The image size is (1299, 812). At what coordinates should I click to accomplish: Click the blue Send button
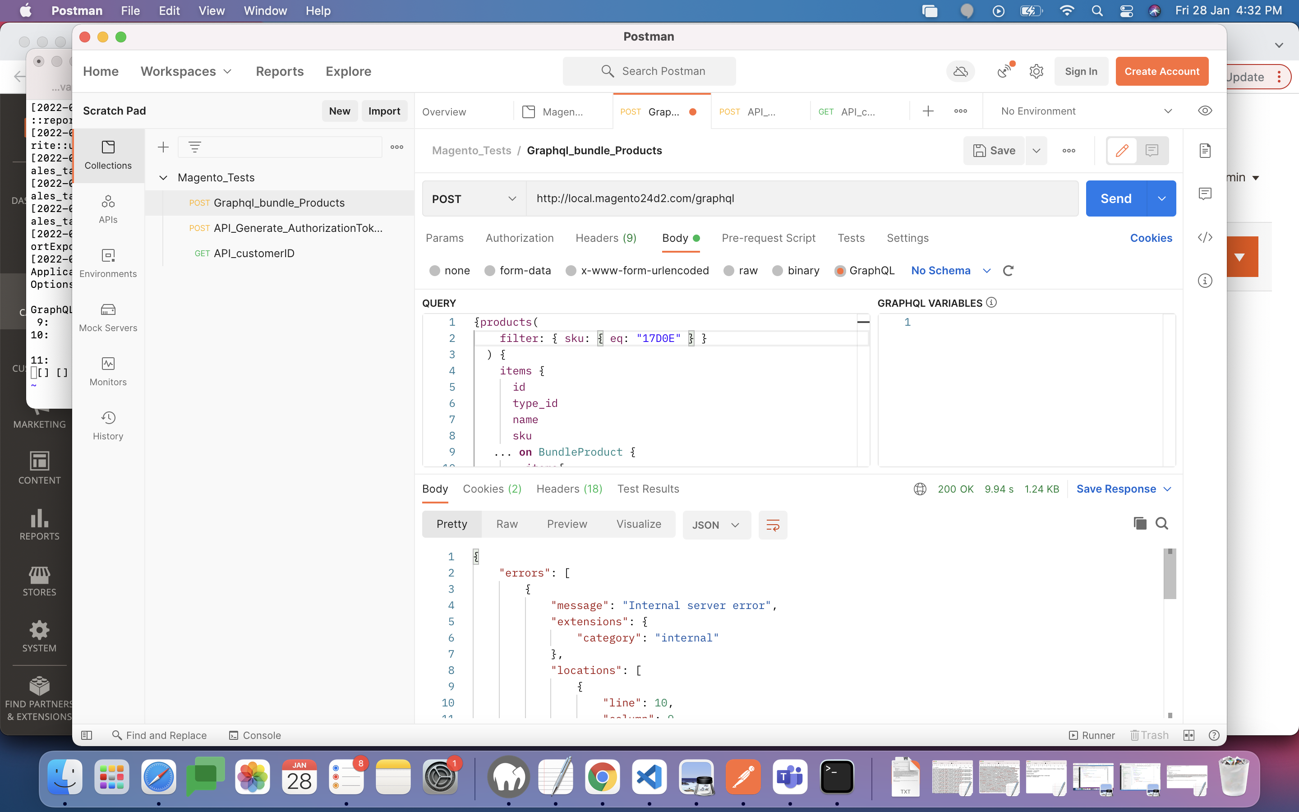(x=1116, y=198)
